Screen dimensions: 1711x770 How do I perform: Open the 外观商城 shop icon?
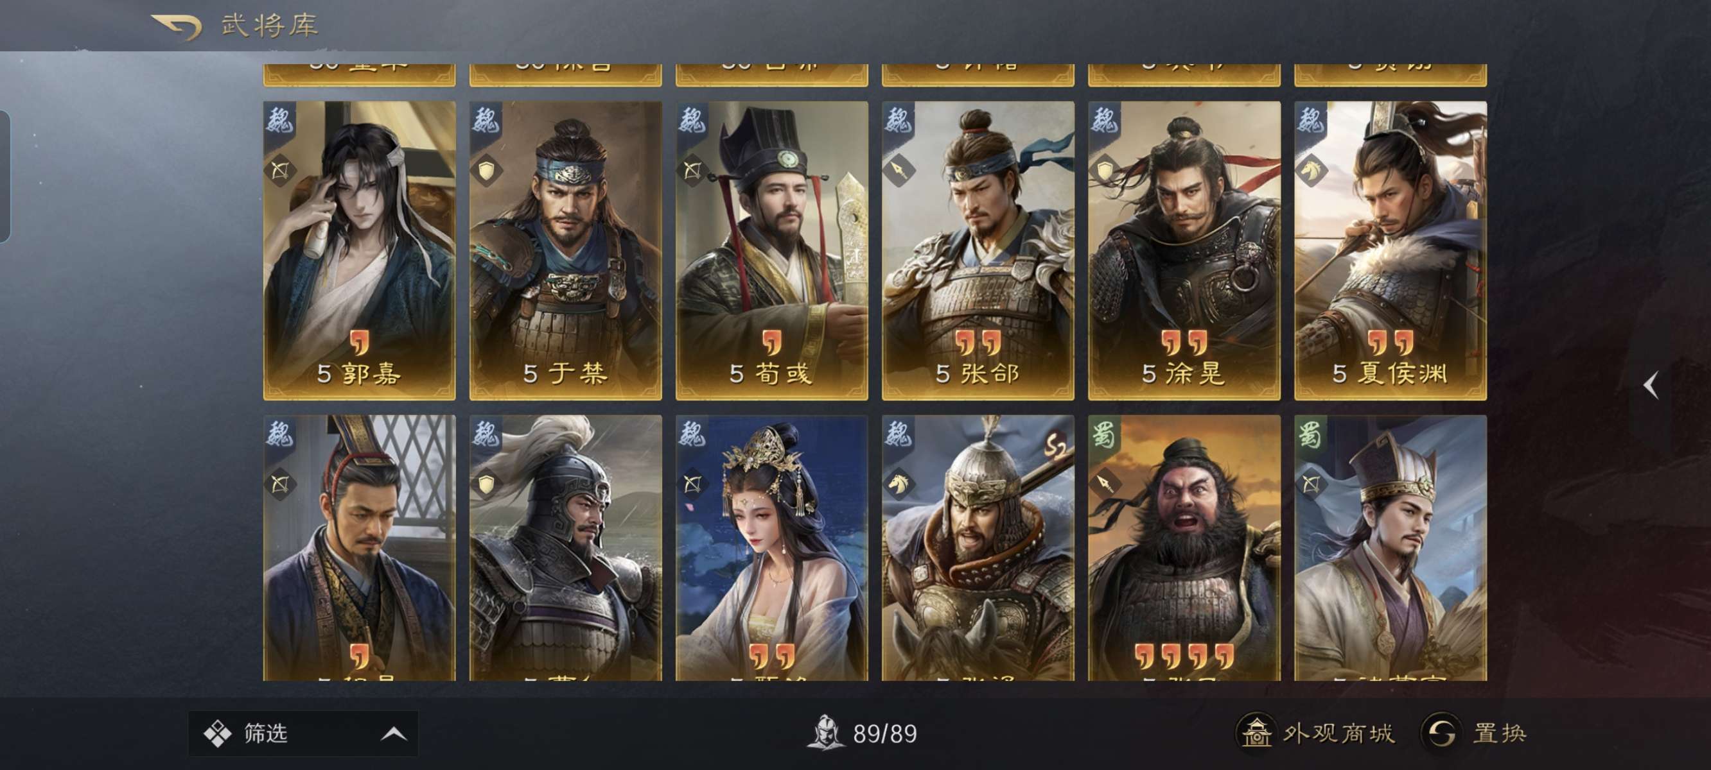(x=1256, y=733)
